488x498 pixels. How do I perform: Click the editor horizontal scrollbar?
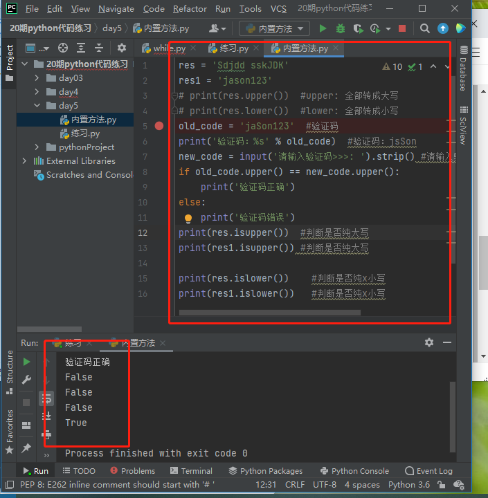click(269, 313)
